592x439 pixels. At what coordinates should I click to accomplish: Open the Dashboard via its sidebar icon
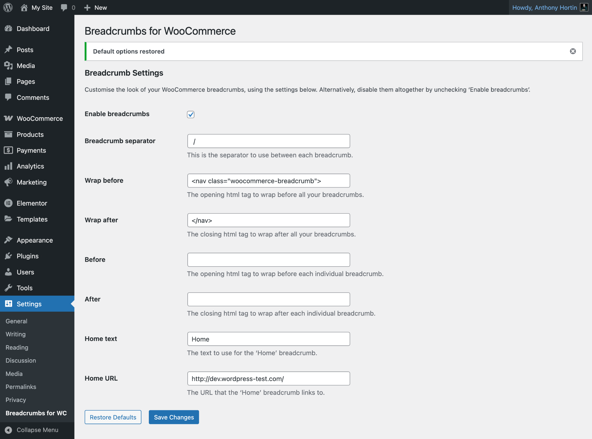(x=9, y=28)
